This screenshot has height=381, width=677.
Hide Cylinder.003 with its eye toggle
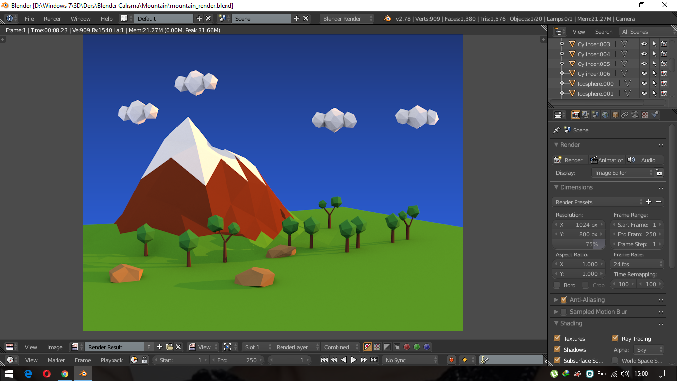coord(644,44)
